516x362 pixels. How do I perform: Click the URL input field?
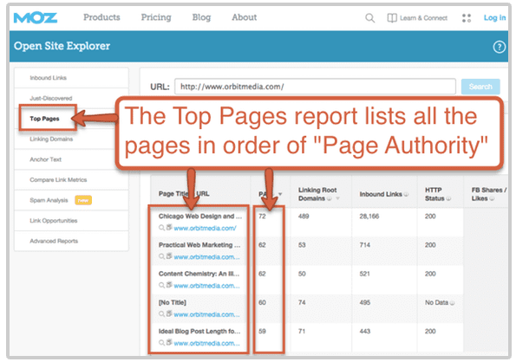click(x=315, y=87)
